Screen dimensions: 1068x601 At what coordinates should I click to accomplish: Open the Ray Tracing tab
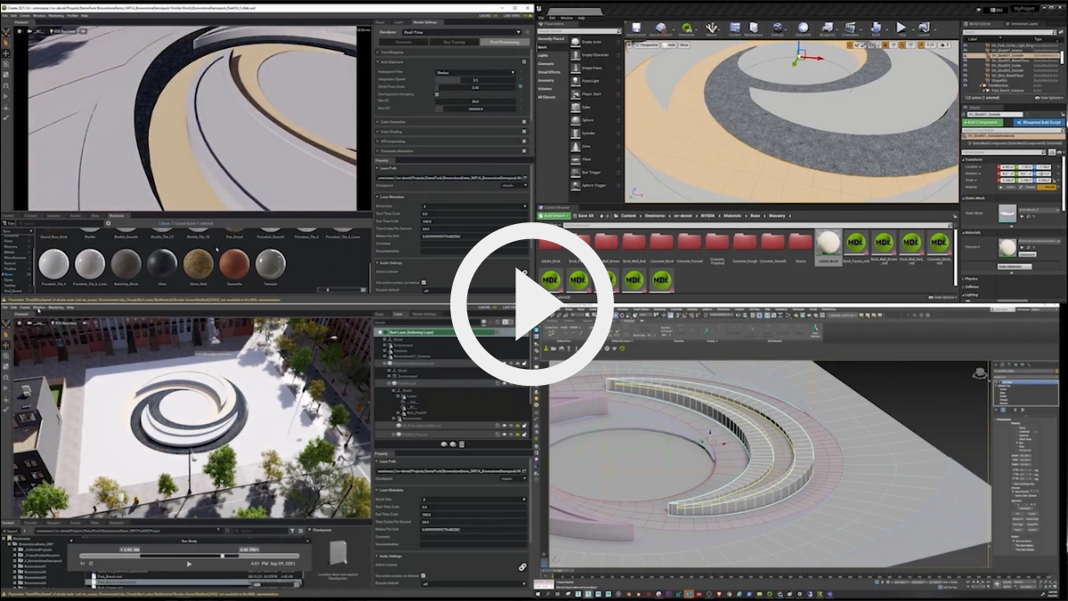click(x=454, y=42)
